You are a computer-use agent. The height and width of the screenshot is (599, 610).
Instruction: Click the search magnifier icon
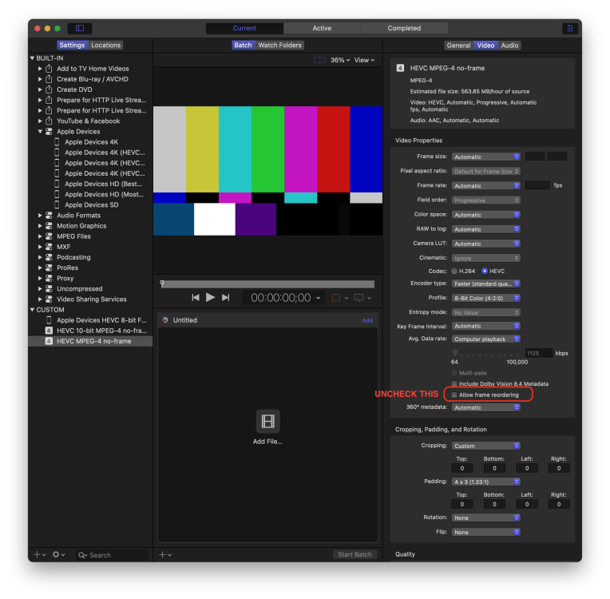point(82,555)
